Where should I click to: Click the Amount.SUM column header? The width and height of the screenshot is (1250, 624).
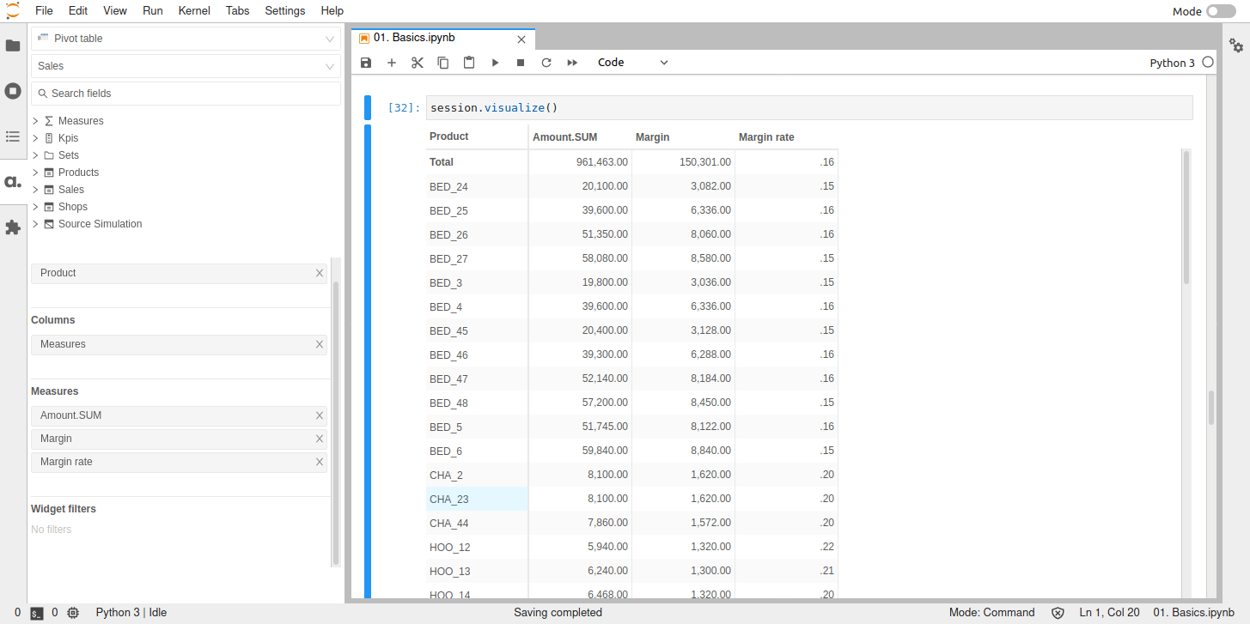[580, 137]
